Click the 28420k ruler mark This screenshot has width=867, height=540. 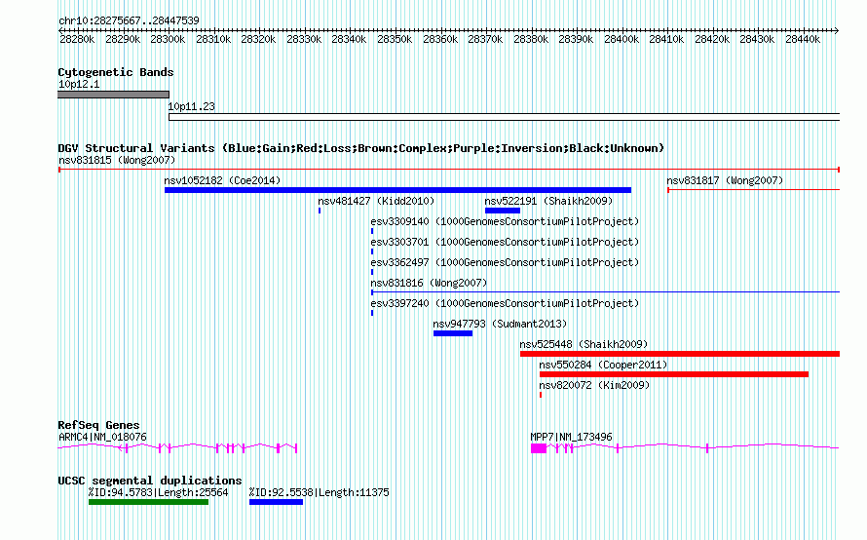(712, 39)
